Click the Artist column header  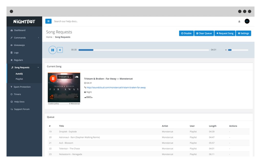coord(165,126)
